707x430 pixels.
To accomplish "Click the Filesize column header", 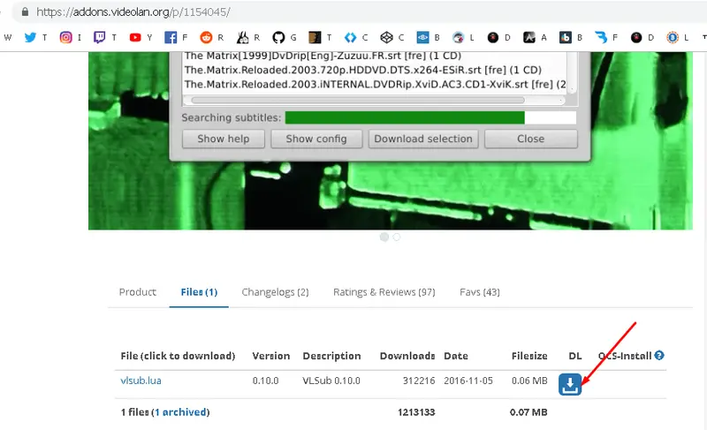I will (529, 356).
